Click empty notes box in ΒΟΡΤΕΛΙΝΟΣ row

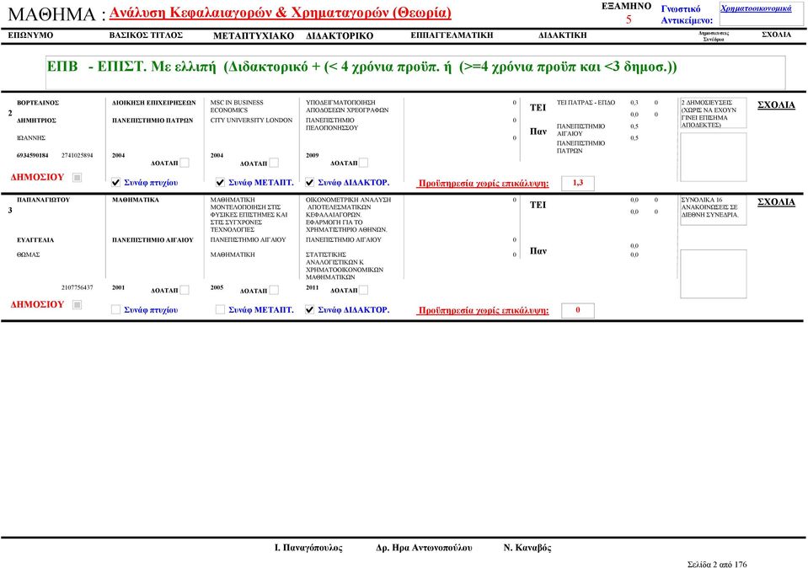[713, 158]
